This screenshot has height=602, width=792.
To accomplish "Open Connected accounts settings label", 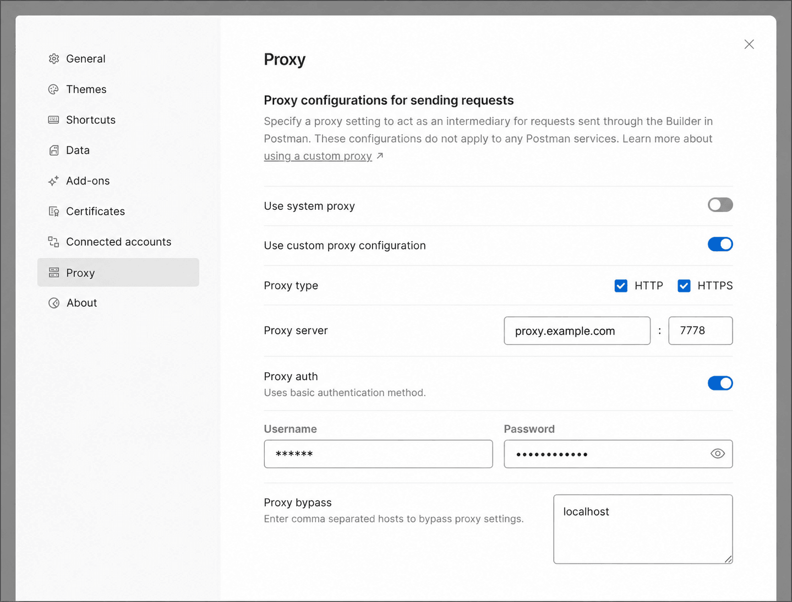I will [119, 242].
